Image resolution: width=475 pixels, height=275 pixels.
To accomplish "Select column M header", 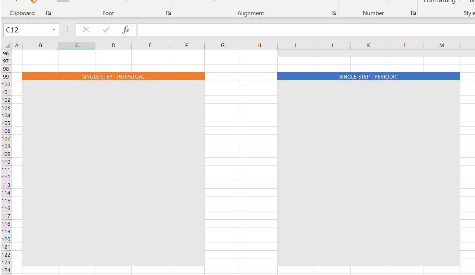I will click(441, 45).
